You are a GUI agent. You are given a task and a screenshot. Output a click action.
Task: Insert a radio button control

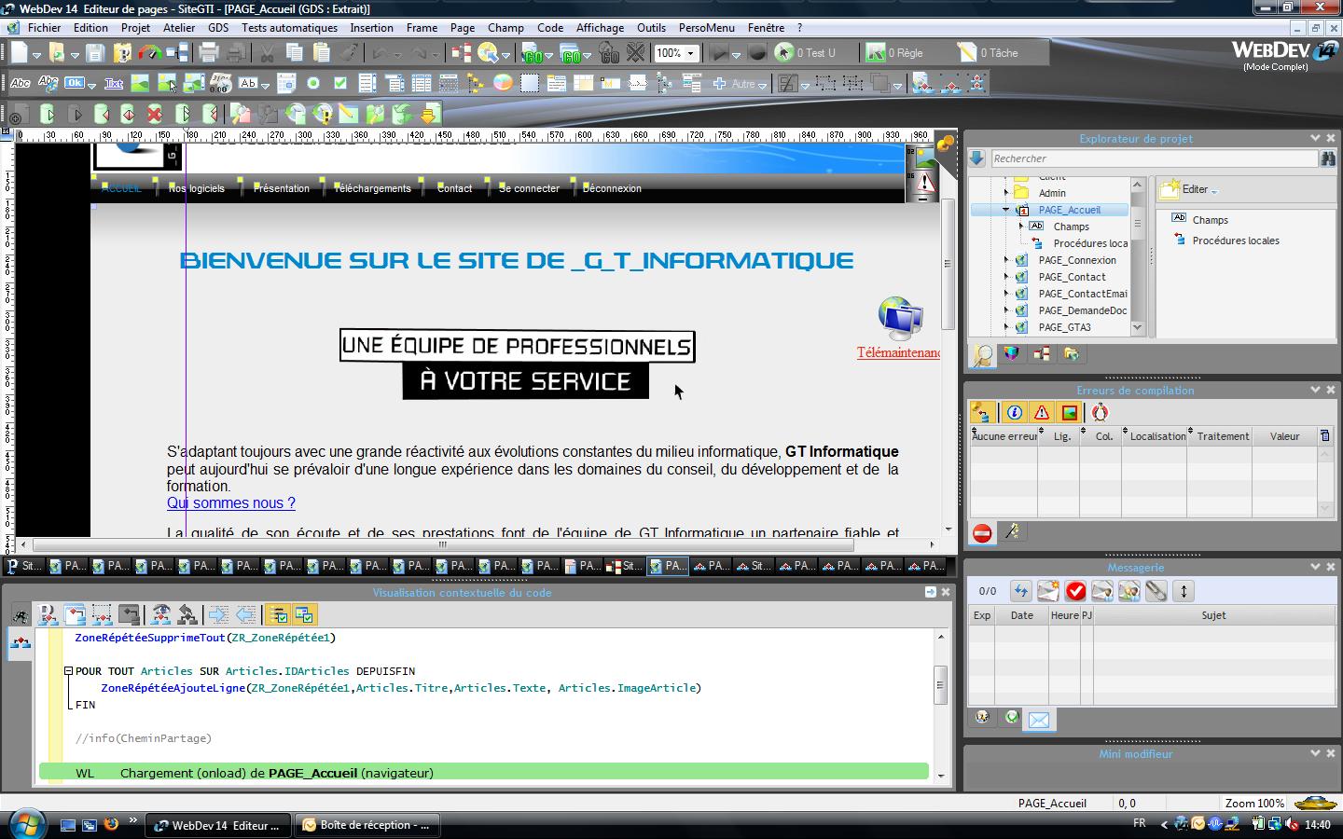[313, 84]
